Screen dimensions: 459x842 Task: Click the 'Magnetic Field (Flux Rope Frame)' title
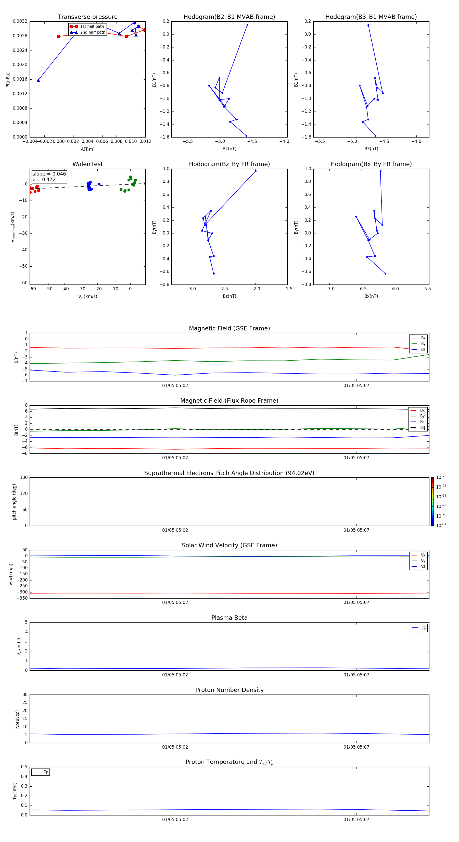click(x=229, y=400)
